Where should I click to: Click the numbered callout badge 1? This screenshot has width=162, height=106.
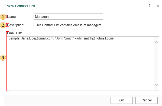[x=3, y=17]
